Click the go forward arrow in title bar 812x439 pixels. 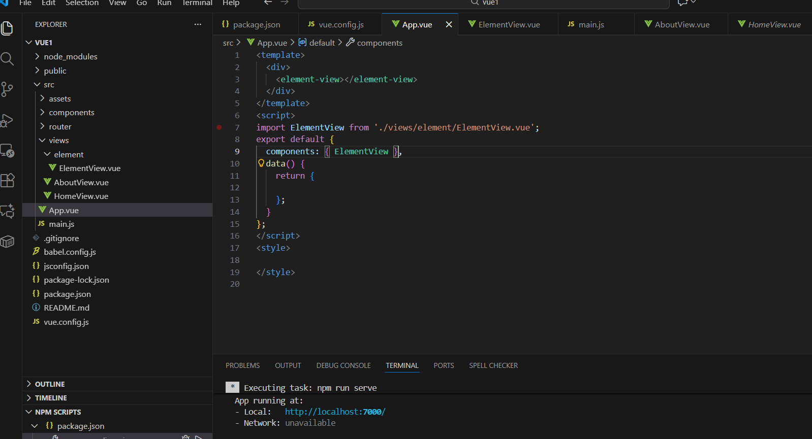click(285, 3)
